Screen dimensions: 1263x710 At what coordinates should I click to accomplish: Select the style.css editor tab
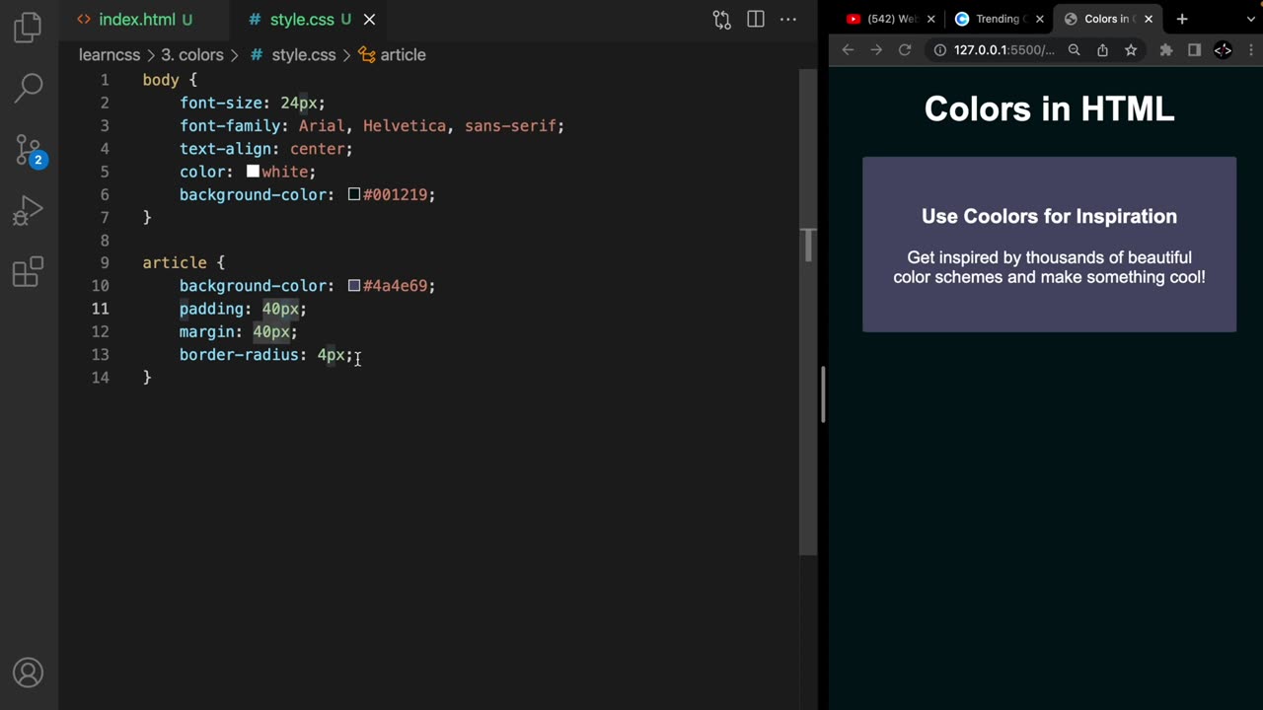pos(300,20)
